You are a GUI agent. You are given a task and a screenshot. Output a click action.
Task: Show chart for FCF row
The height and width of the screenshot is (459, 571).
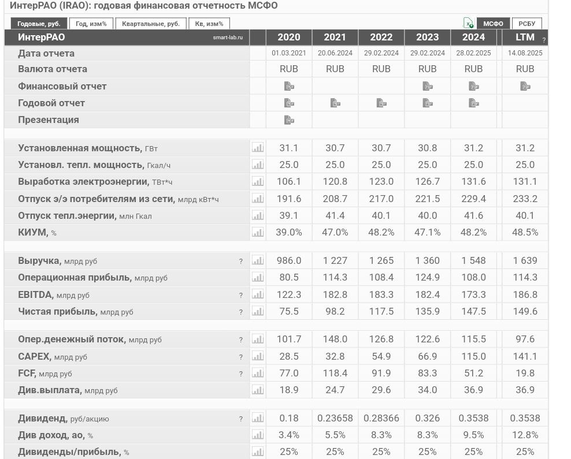click(258, 373)
